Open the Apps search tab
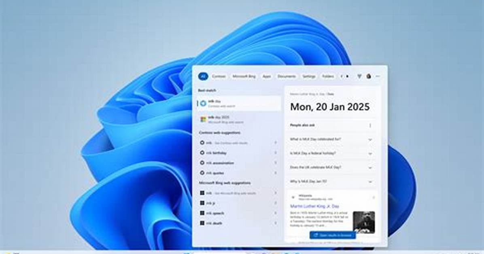 pyautogui.click(x=267, y=76)
